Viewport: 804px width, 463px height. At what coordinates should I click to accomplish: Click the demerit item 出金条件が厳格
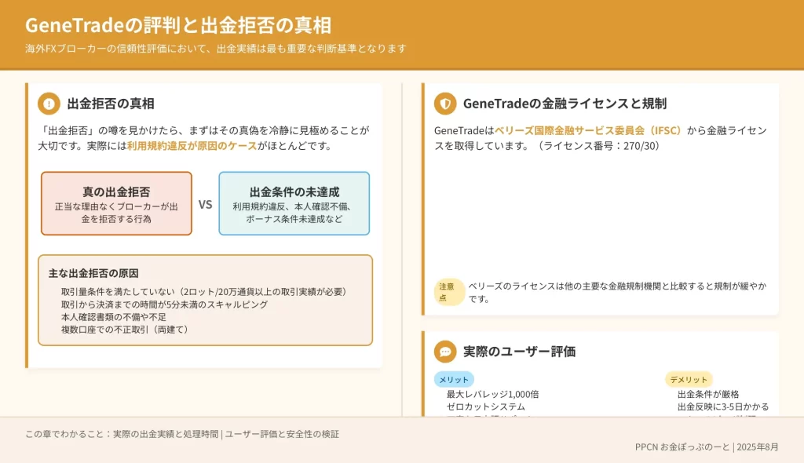click(708, 394)
